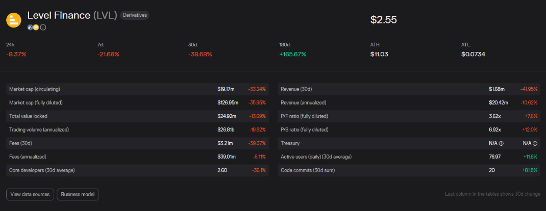Click the info icon below Level Finance title
The height and width of the screenshot is (211, 546).
(43, 28)
